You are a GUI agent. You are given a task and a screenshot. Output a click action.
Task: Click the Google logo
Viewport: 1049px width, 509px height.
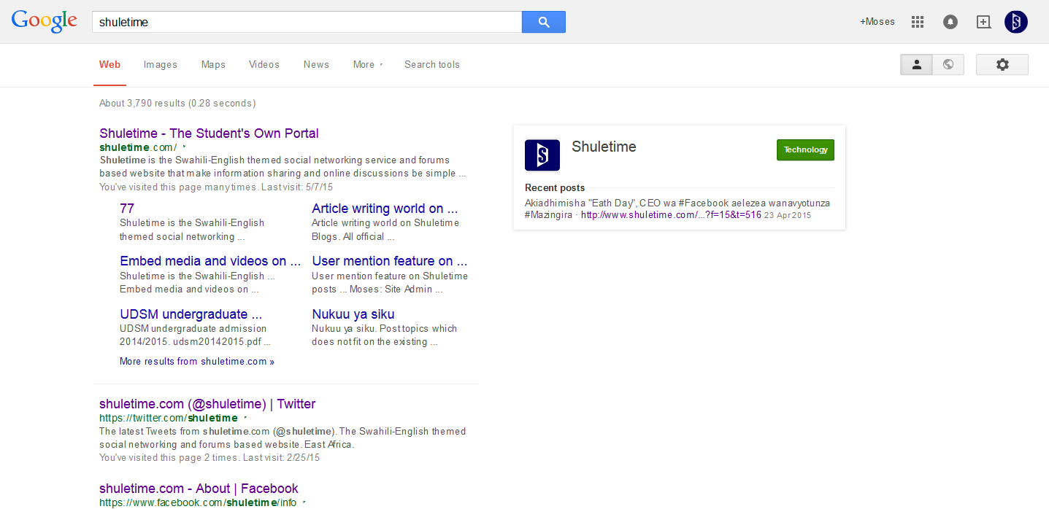(x=44, y=21)
